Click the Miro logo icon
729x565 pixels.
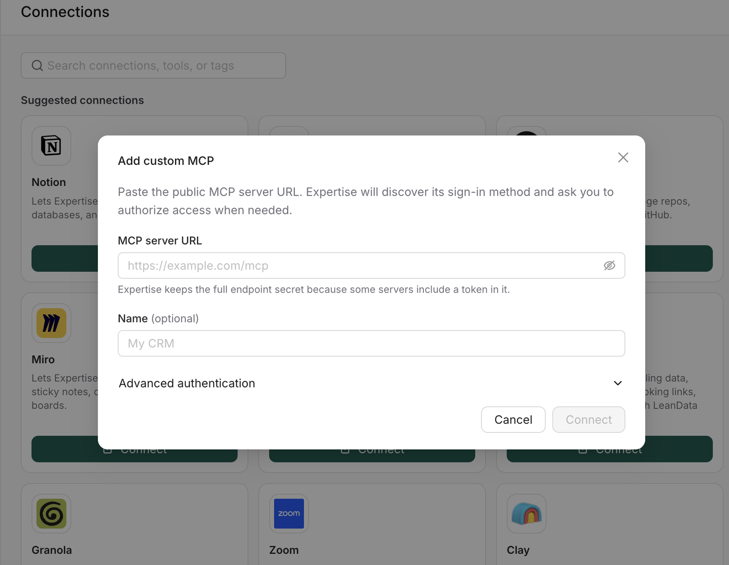(51, 323)
